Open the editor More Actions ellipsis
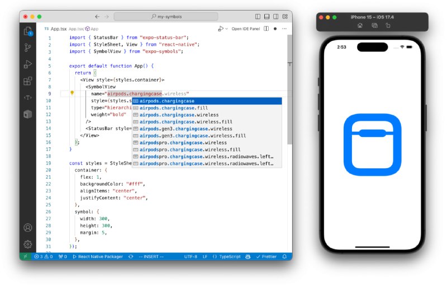This screenshot has height=286, width=447. point(284,29)
